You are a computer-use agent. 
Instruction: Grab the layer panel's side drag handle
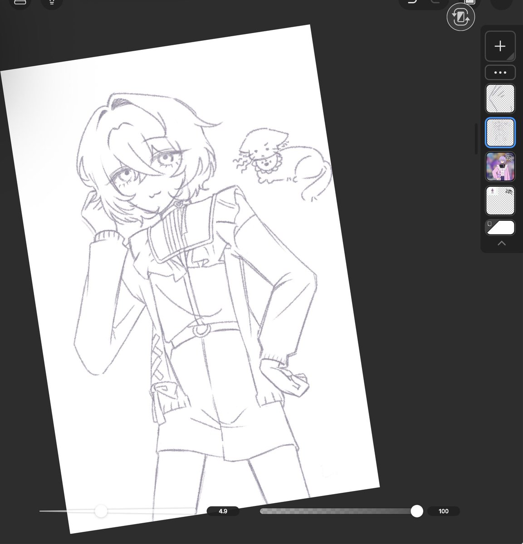point(476,139)
